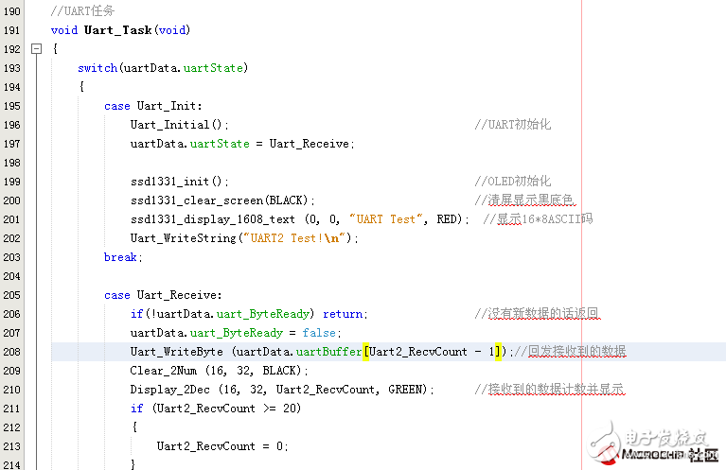This screenshot has height=470, width=726.
Task: Place cursor on switch keyword
Action: click(x=97, y=68)
